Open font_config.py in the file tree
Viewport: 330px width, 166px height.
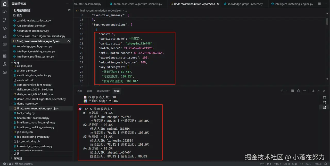click(x=26, y=113)
